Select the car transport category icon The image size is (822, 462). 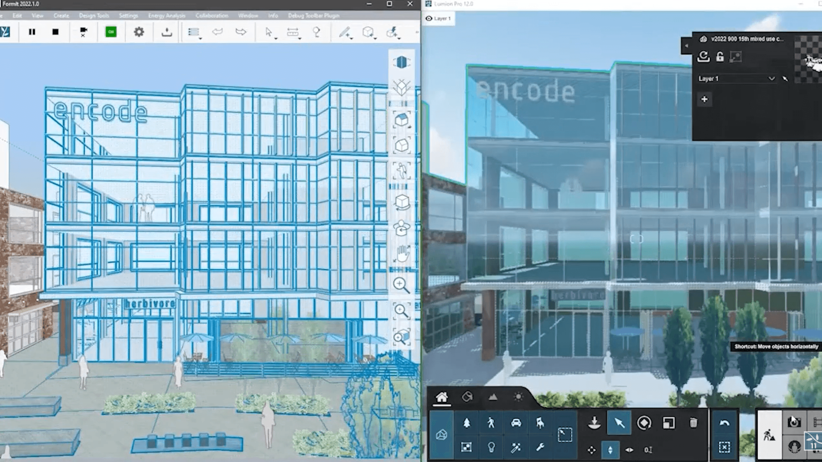point(516,423)
